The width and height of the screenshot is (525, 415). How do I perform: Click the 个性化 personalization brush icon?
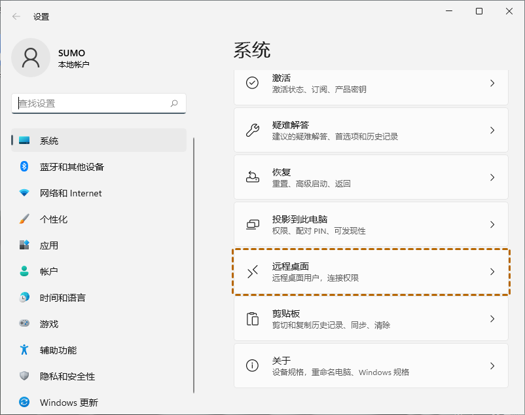click(x=24, y=219)
